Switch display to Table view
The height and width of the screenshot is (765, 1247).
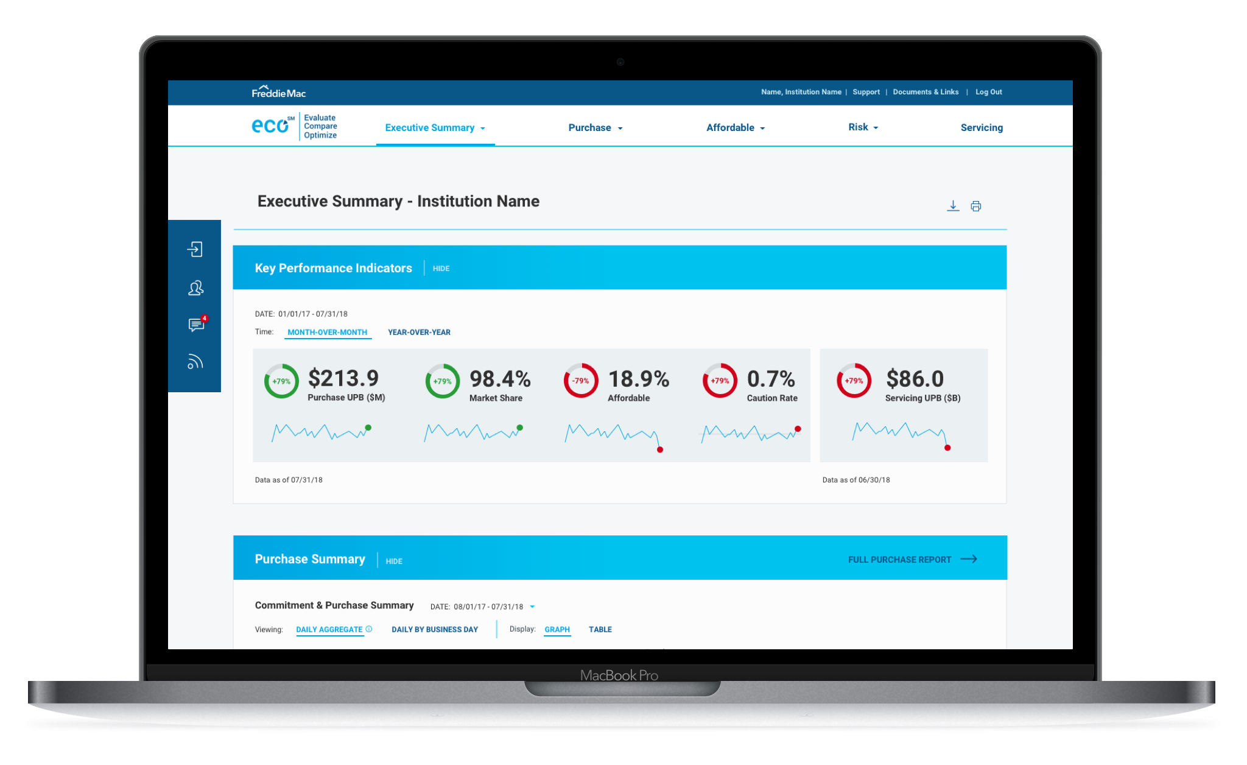point(600,629)
